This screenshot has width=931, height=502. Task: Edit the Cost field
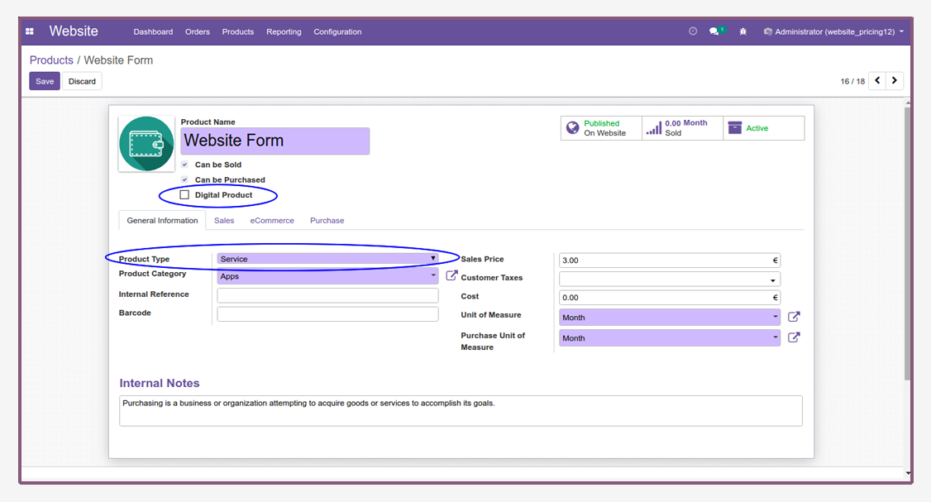tap(670, 298)
